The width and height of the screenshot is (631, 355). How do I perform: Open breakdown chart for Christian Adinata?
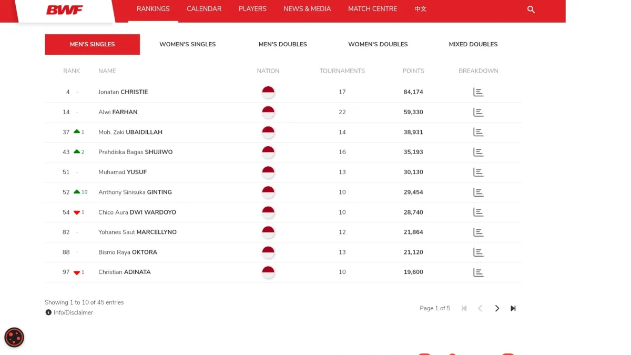coord(478,272)
